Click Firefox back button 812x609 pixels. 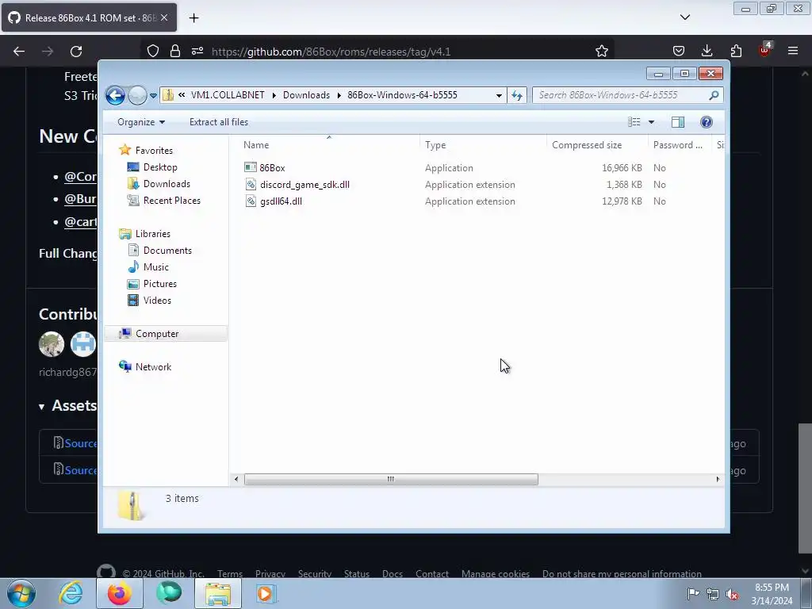[x=19, y=52]
